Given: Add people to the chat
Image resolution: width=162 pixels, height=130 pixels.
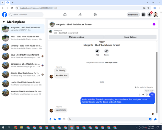Looking at the screenshot, I should [x=97, y=51].
